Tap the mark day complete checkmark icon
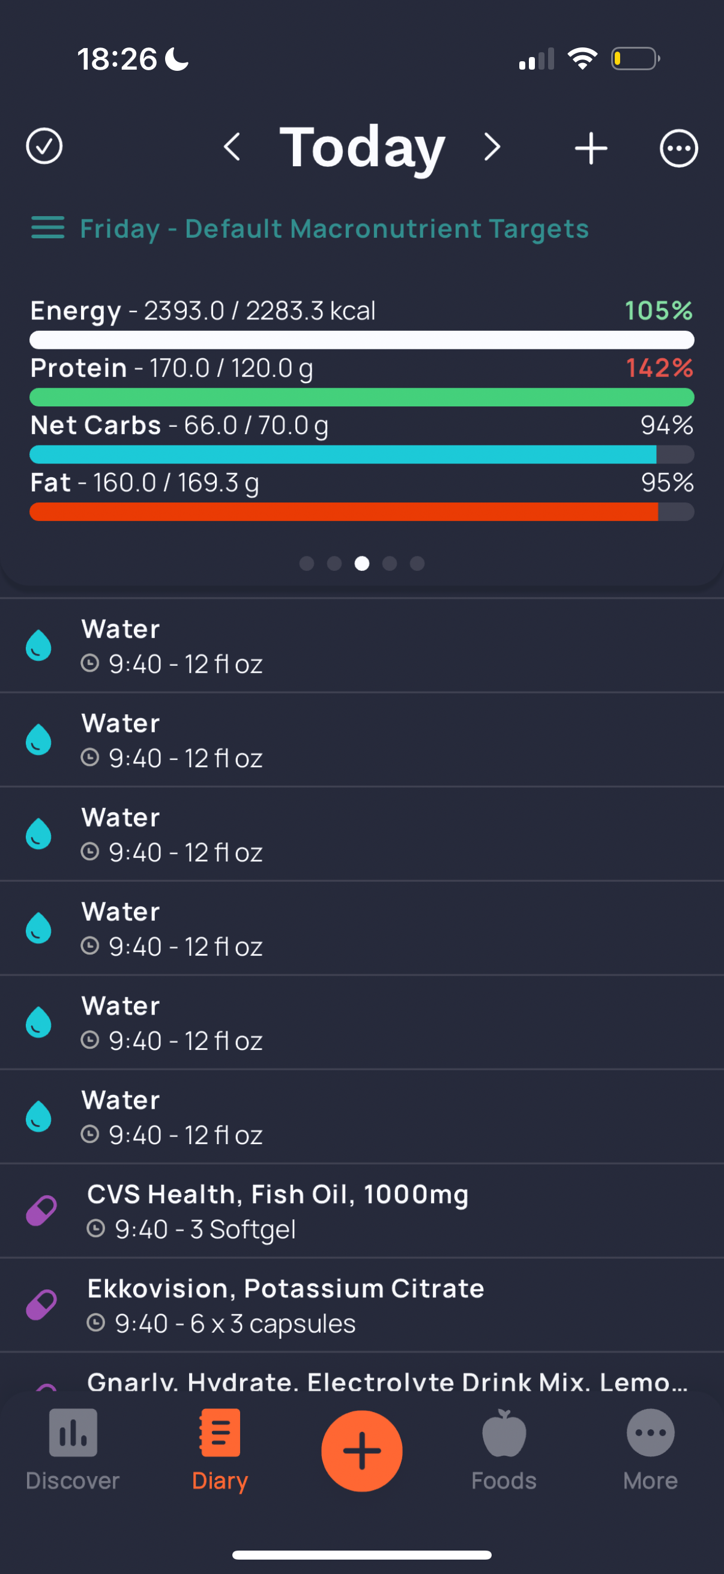724x1574 pixels. (44, 146)
